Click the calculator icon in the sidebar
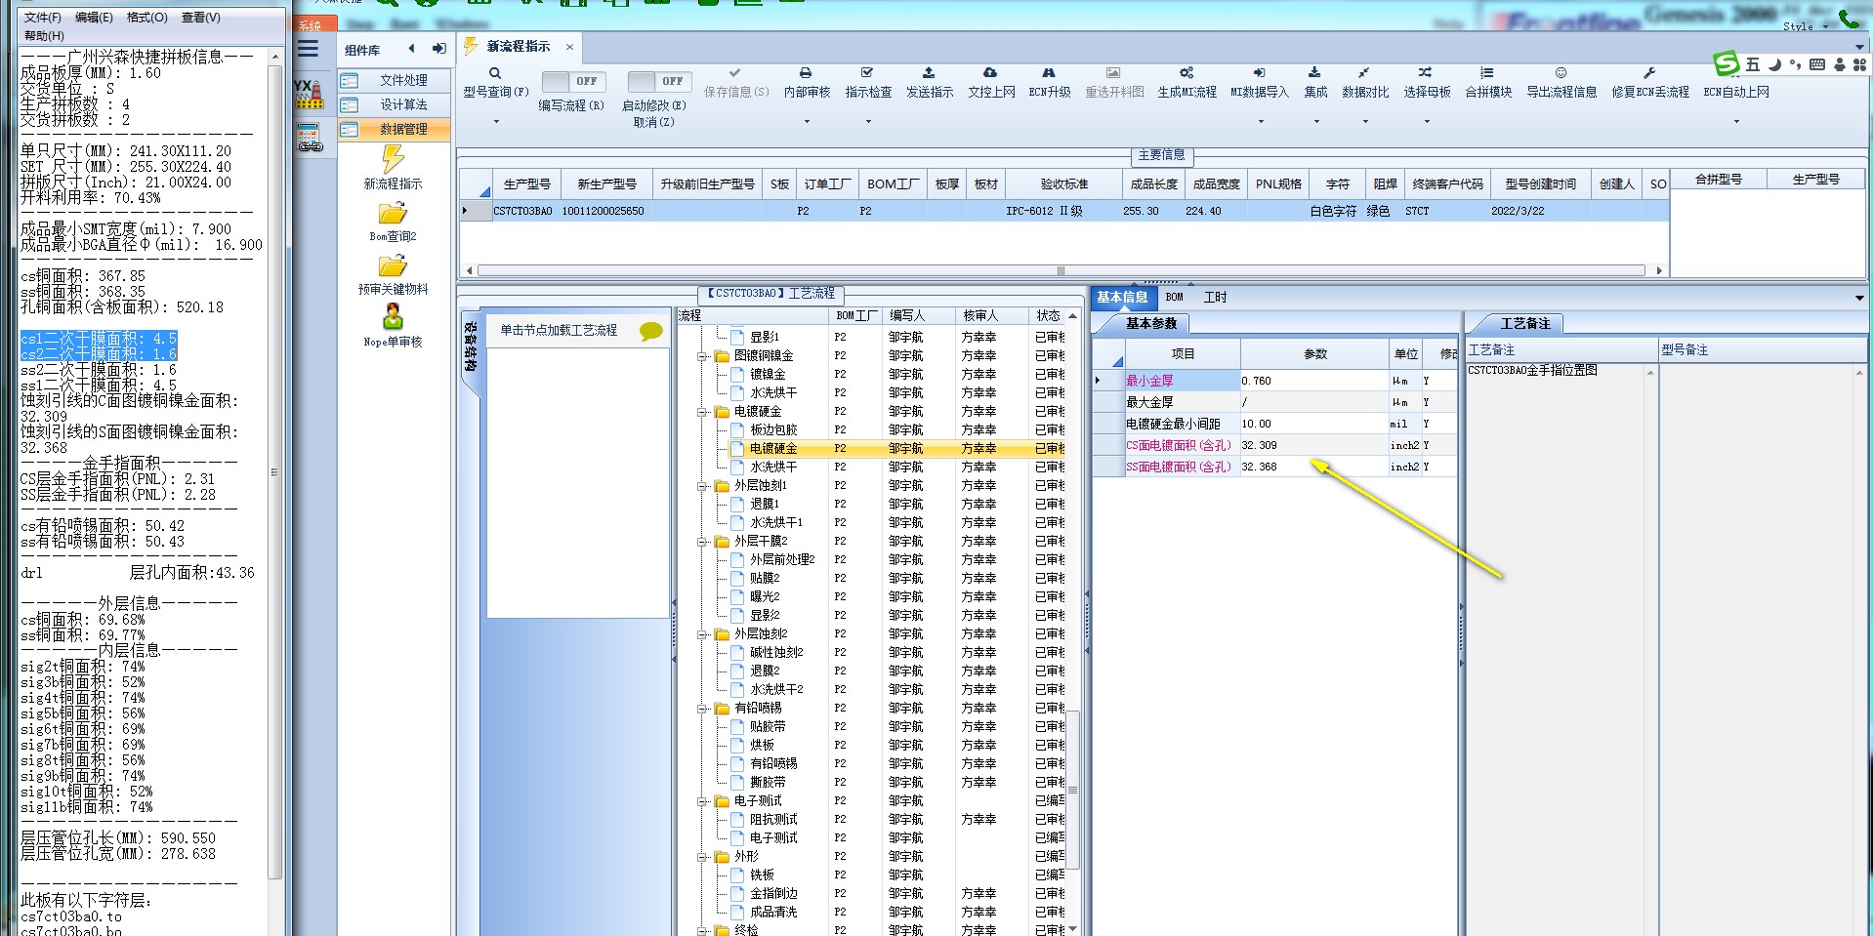Image resolution: width=1873 pixels, height=936 pixels. click(x=310, y=138)
